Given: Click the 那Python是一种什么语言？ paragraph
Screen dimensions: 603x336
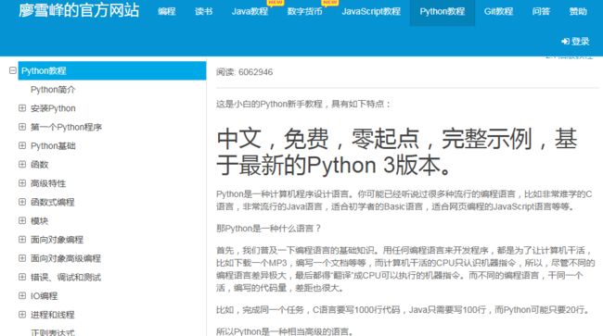Looking at the screenshot, I should tap(268, 229).
